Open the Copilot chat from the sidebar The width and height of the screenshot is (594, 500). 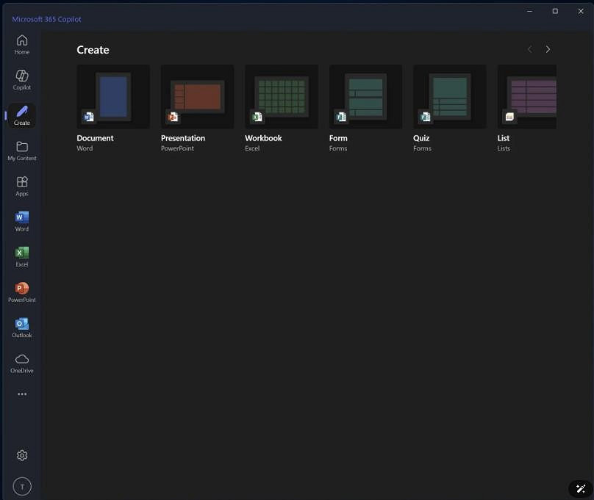(21, 79)
